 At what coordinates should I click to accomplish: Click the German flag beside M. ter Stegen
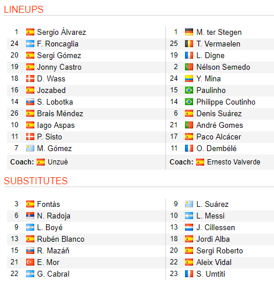(189, 32)
